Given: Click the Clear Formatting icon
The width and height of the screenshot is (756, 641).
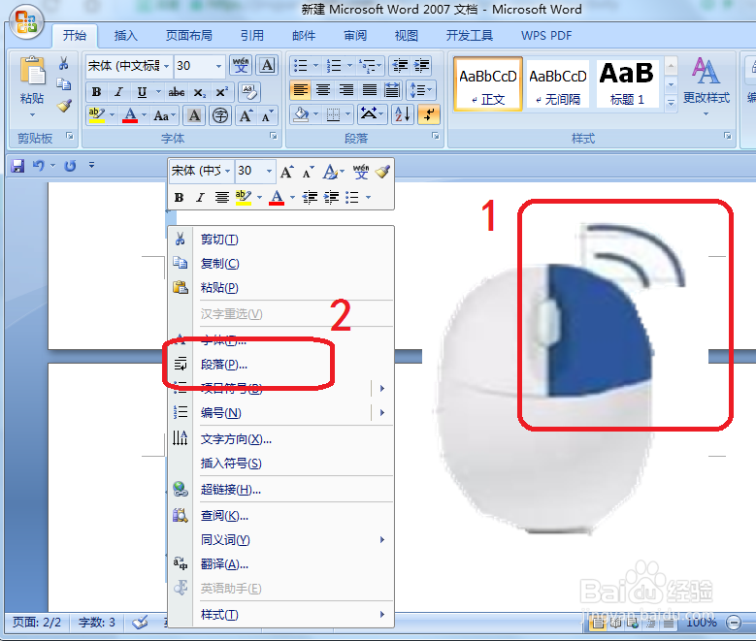Looking at the screenshot, I should (249, 91).
